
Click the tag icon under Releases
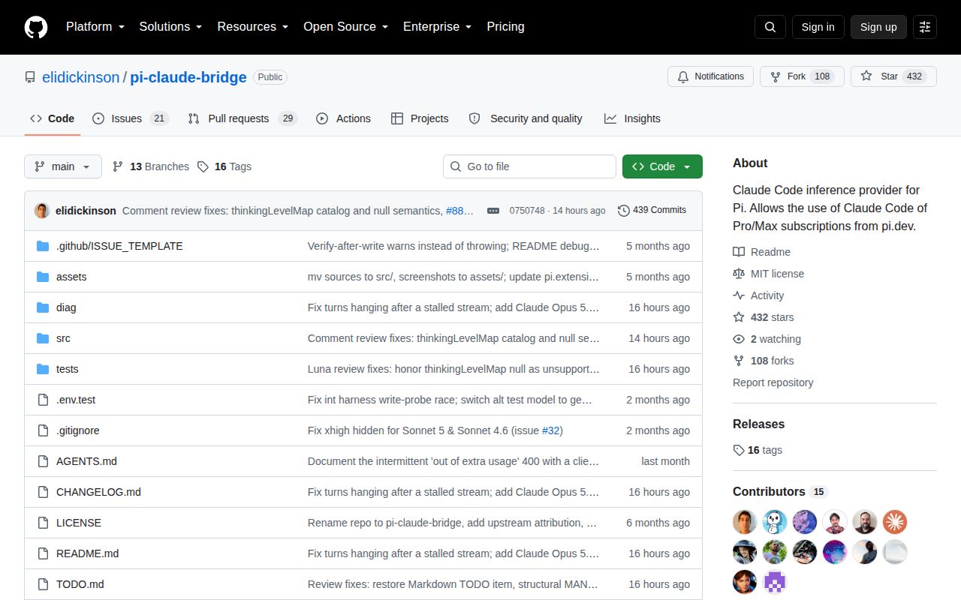[739, 450]
